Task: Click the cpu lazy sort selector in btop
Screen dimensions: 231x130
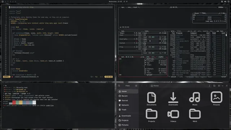Action: [x=220, y=31]
